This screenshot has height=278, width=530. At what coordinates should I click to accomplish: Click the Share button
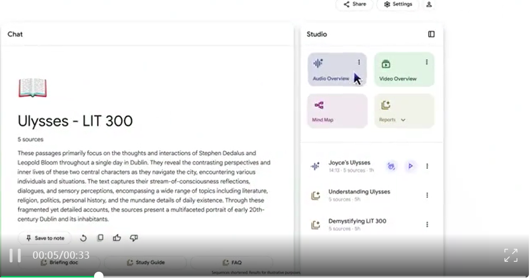tap(354, 4)
